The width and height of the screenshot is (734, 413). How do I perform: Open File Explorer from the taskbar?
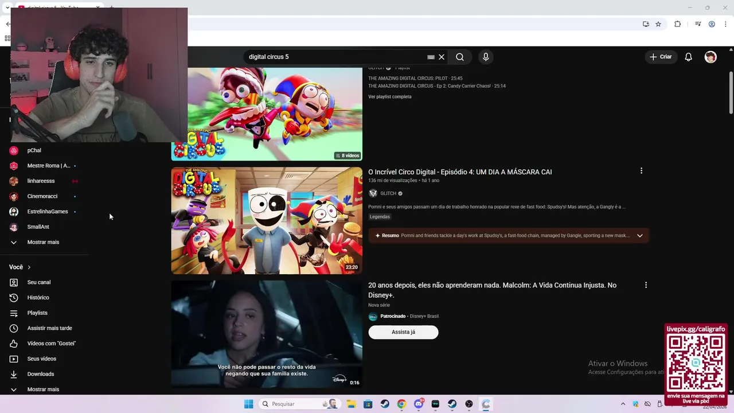351,404
